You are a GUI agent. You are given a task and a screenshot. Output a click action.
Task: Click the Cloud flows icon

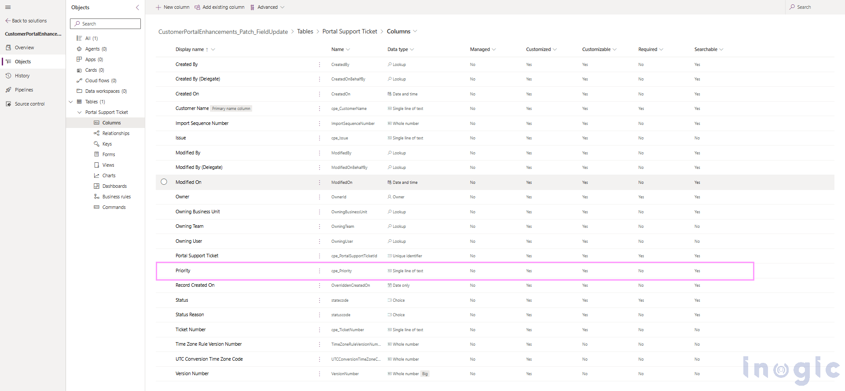(79, 80)
